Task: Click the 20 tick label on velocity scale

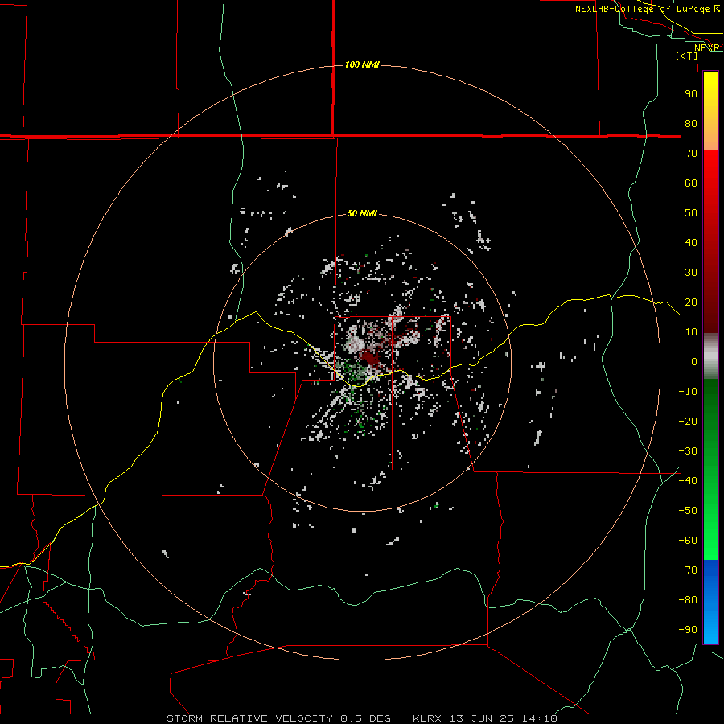Action: click(691, 302)
